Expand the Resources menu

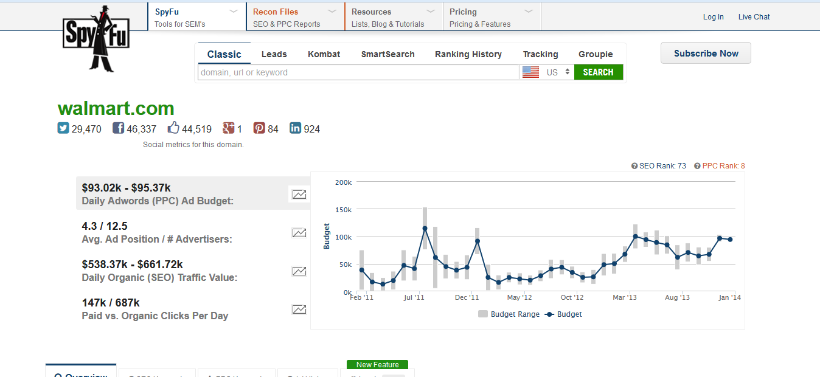[394, 16]
